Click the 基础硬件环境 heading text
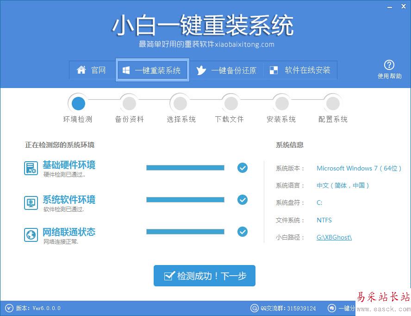 (69, 165)
